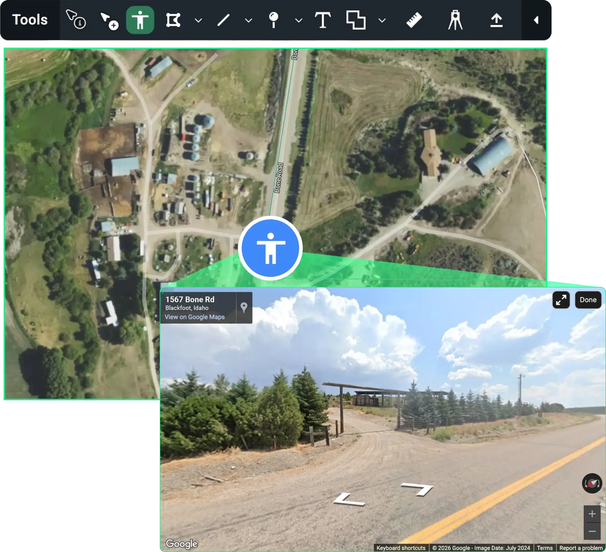Select the overlapping shapes tool
Image resolution: width=606 pixels, height=552 pixels.
(356, 20)
